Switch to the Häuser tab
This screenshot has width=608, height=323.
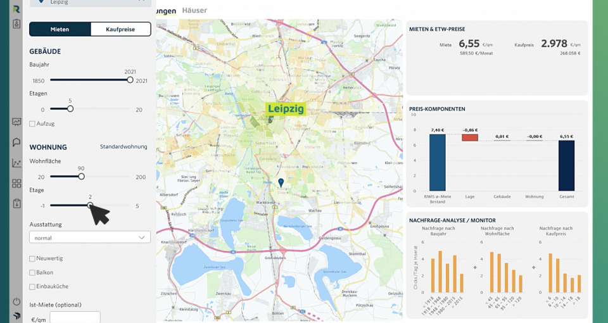coord(194,11)
